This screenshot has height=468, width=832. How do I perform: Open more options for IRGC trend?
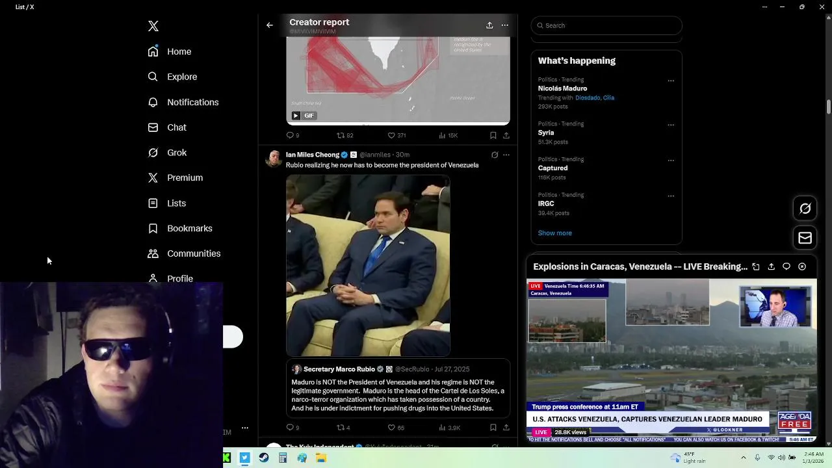coord(671,196)
